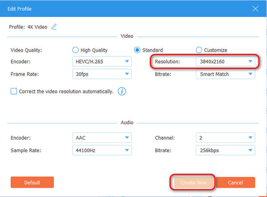Open audio Channel dropdown
This screenshot has height=197, width=267.
[225, 137]
